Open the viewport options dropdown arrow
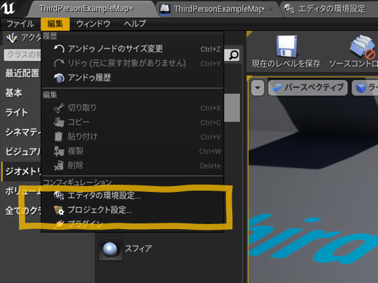Image resolution: width=378 pixels, height=283 pixels. click(x=258, y=88)
